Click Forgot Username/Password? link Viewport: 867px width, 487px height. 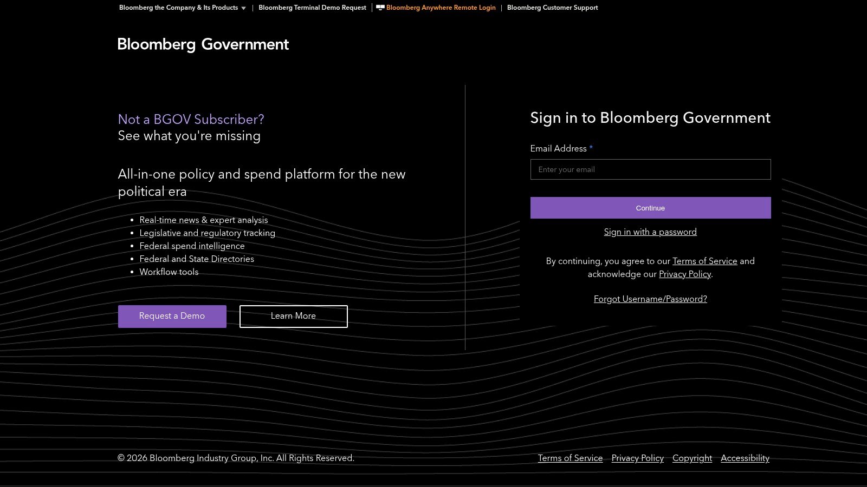[650, 299]
